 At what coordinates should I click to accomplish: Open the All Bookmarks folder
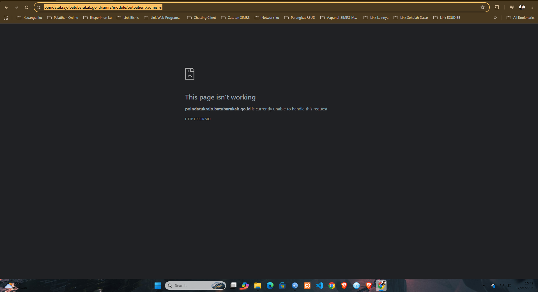521,18
